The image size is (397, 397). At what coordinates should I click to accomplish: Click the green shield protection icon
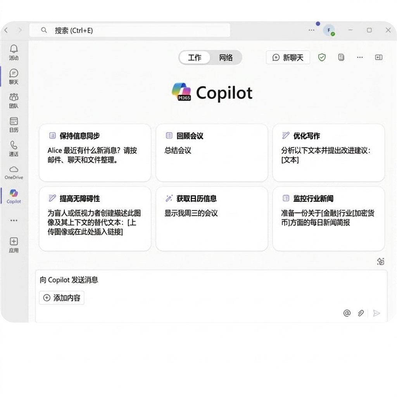coord(322,57)
